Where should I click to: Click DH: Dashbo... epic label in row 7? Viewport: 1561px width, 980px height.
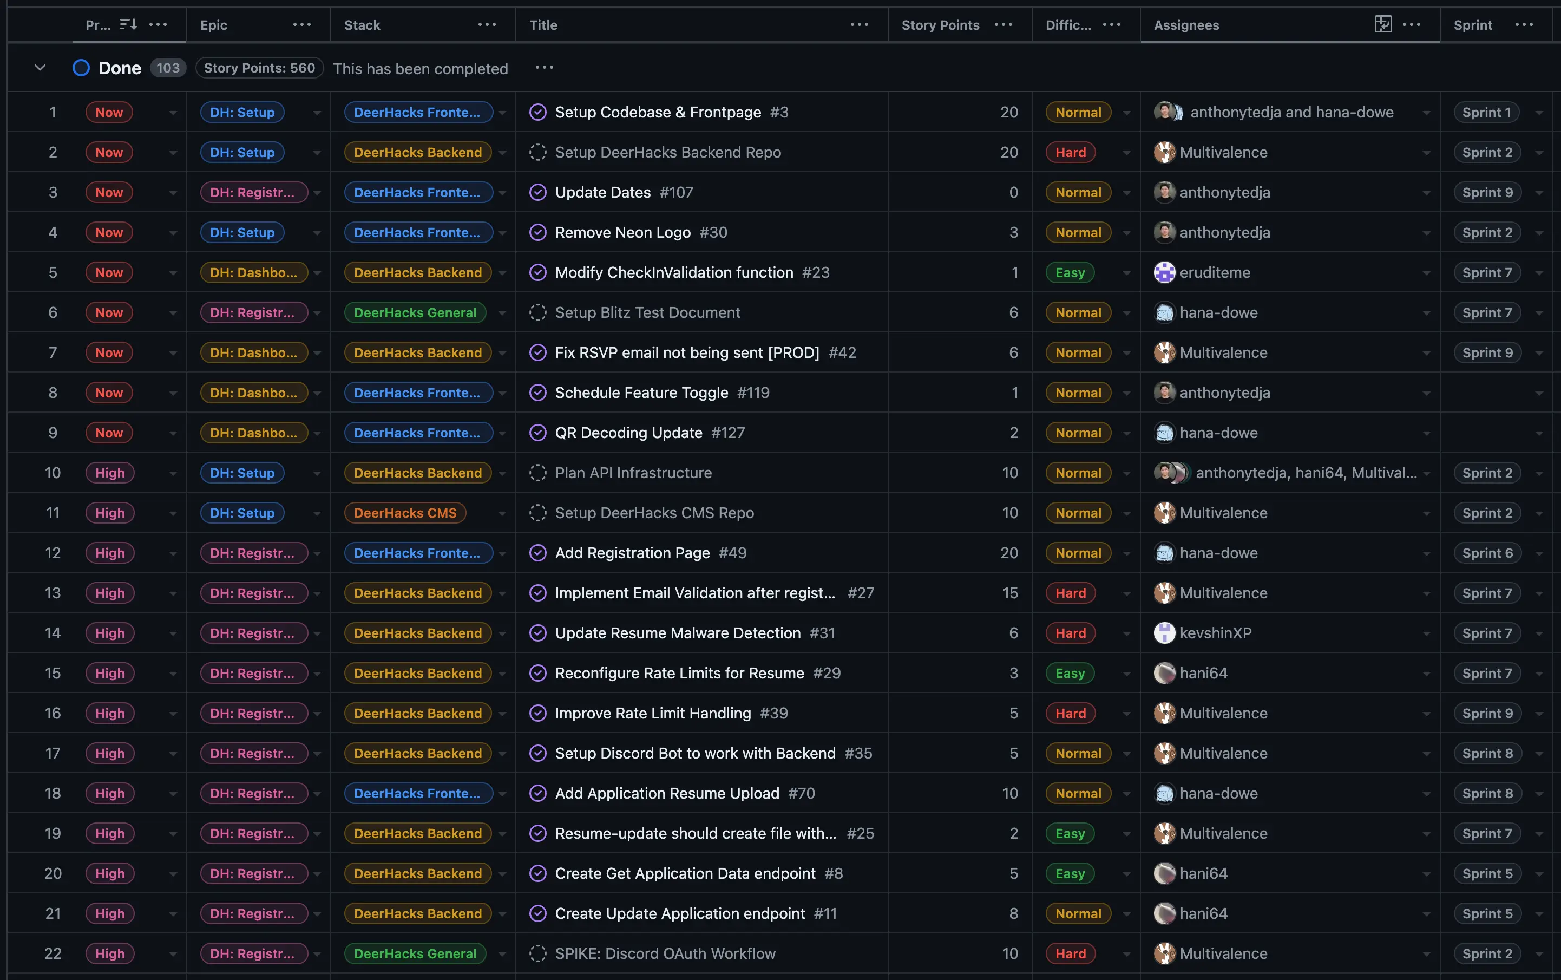253,352
